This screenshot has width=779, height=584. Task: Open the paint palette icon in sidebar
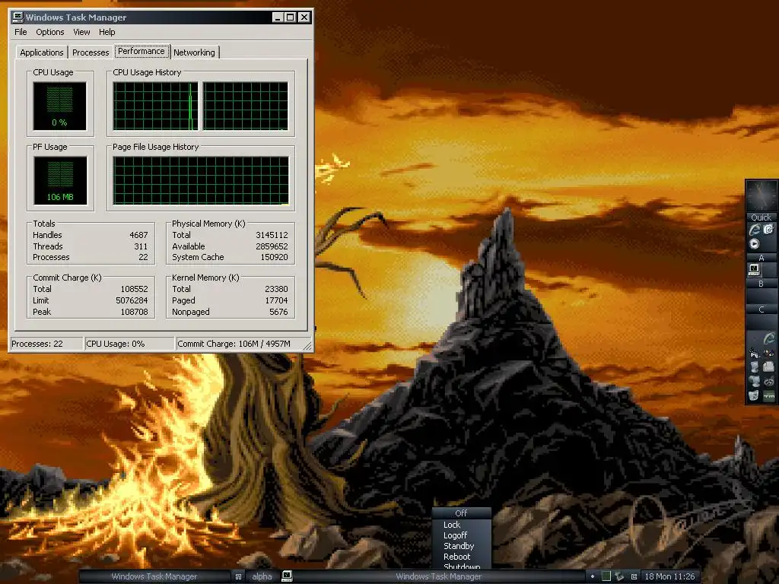(768, 354)
